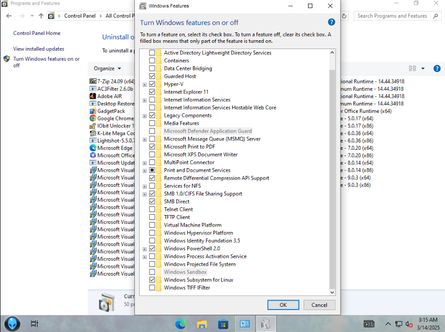The width and height of the screenshot is (445, 332).
Task: Cancel the Windows Features dialog
Action: [x=320, y=305]
